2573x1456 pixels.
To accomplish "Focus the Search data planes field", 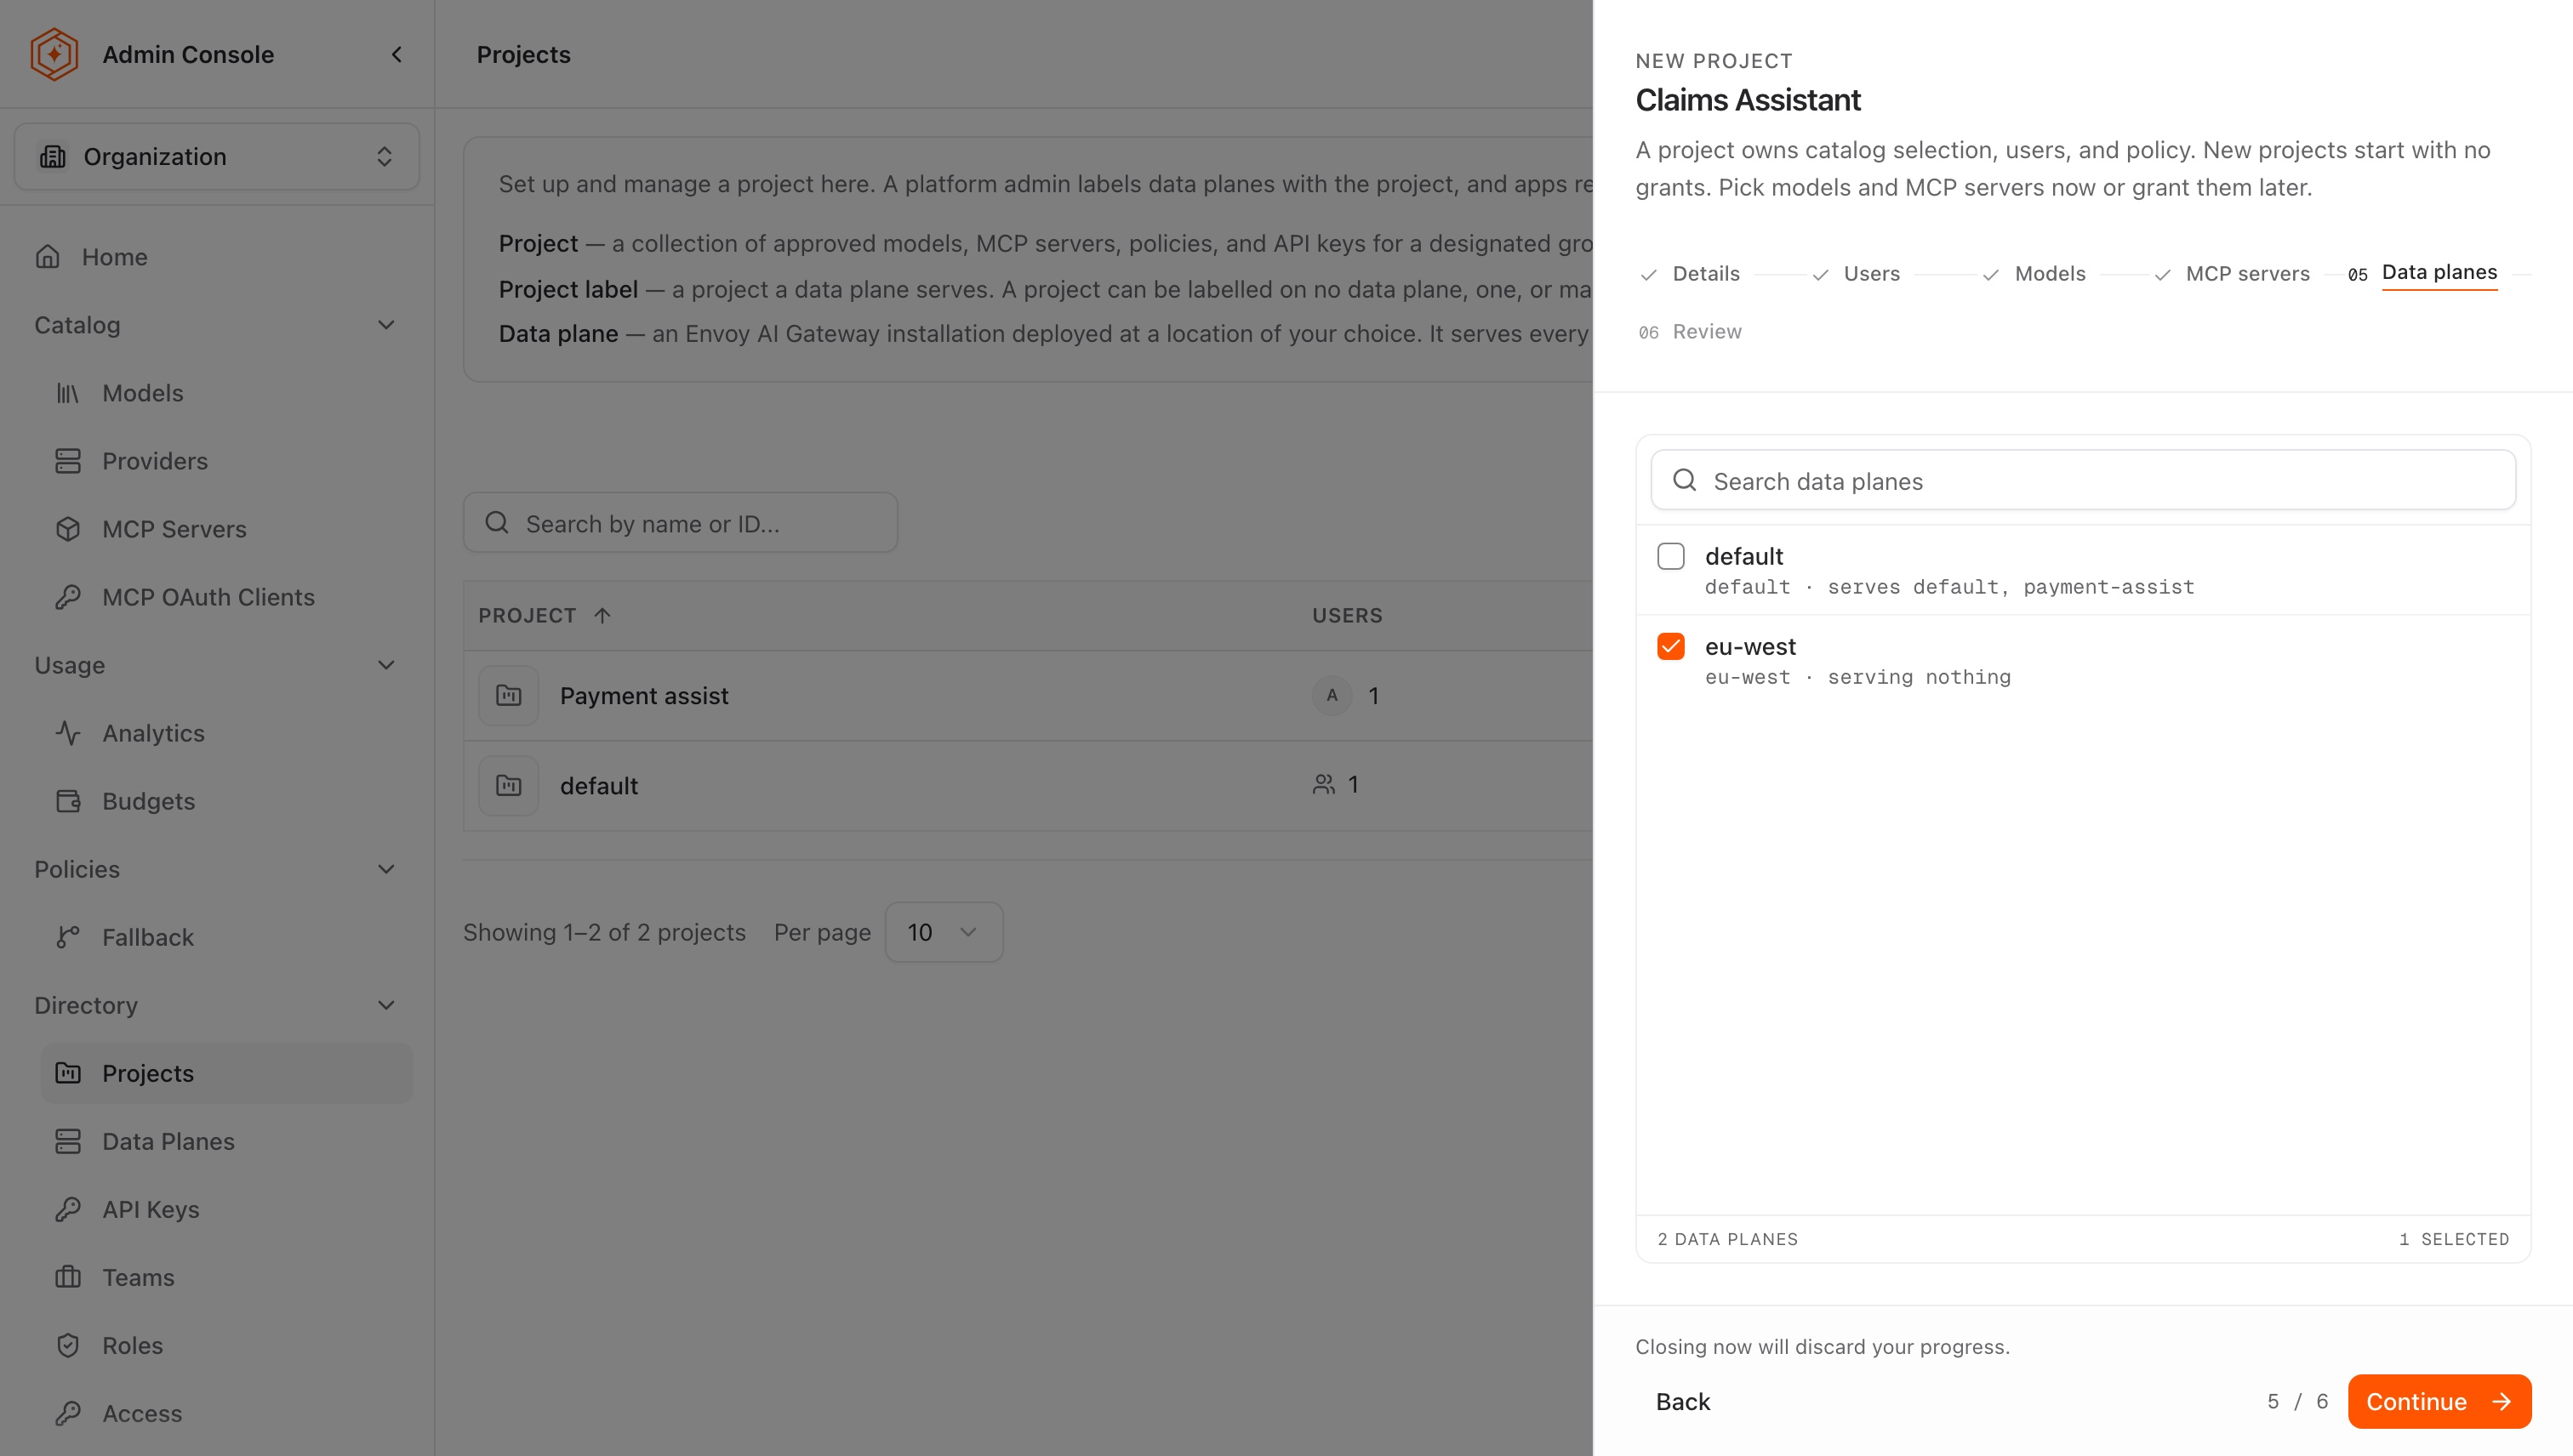I will coord(2083,481).
